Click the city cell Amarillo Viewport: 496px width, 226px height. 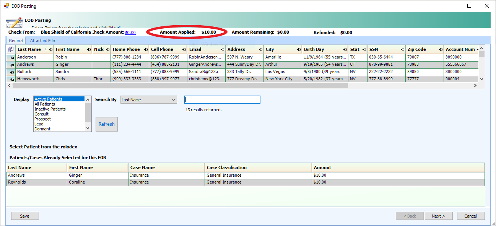click(x=283, y=57)
